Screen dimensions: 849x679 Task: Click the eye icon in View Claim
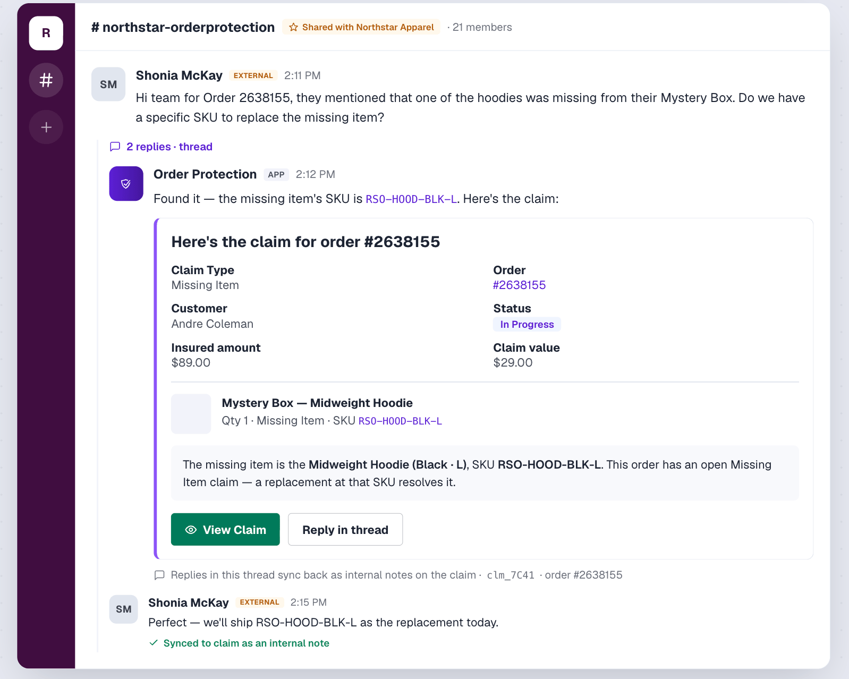pos(191,530)
